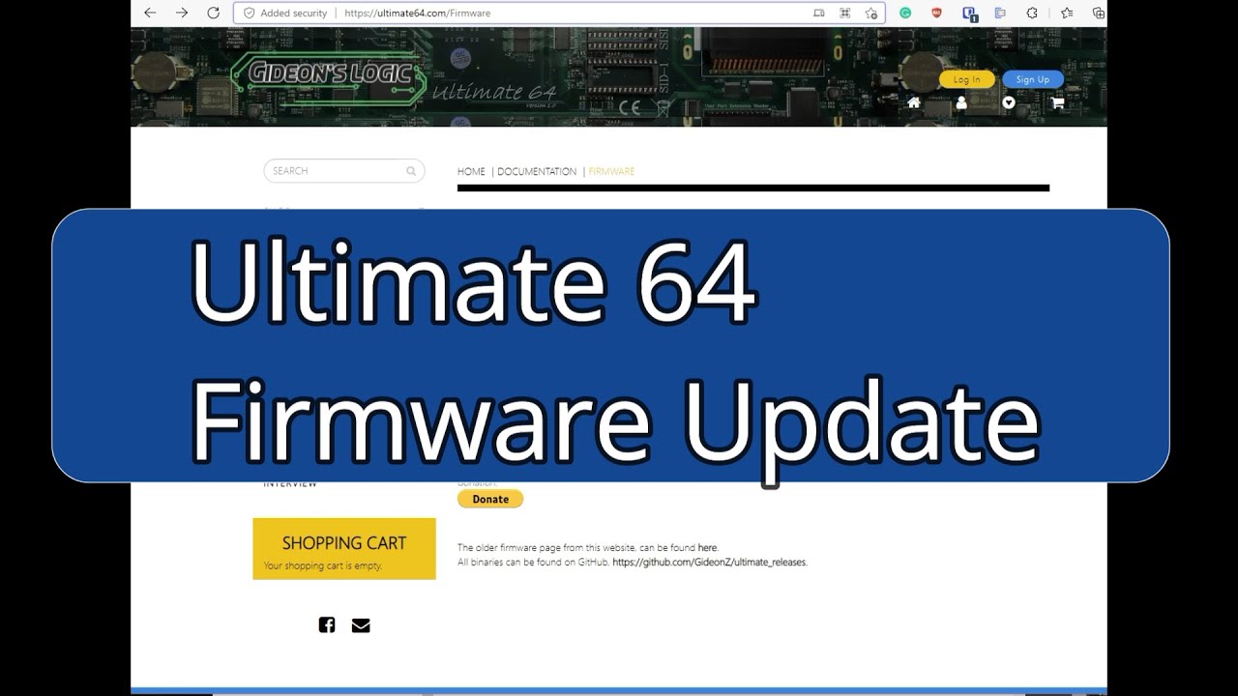
Task: Add this page to favorites star icon
Action: tap(871, 14)
